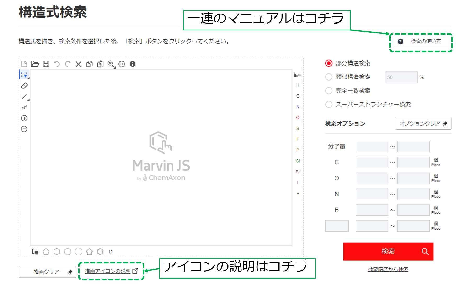Copy the selected structure

pyautogui.click(x=89, y=64)
